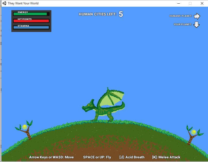Viewport: 208px width, 162px height.
Task: Click the blue Stamina bar
Action: coord(31,27)
